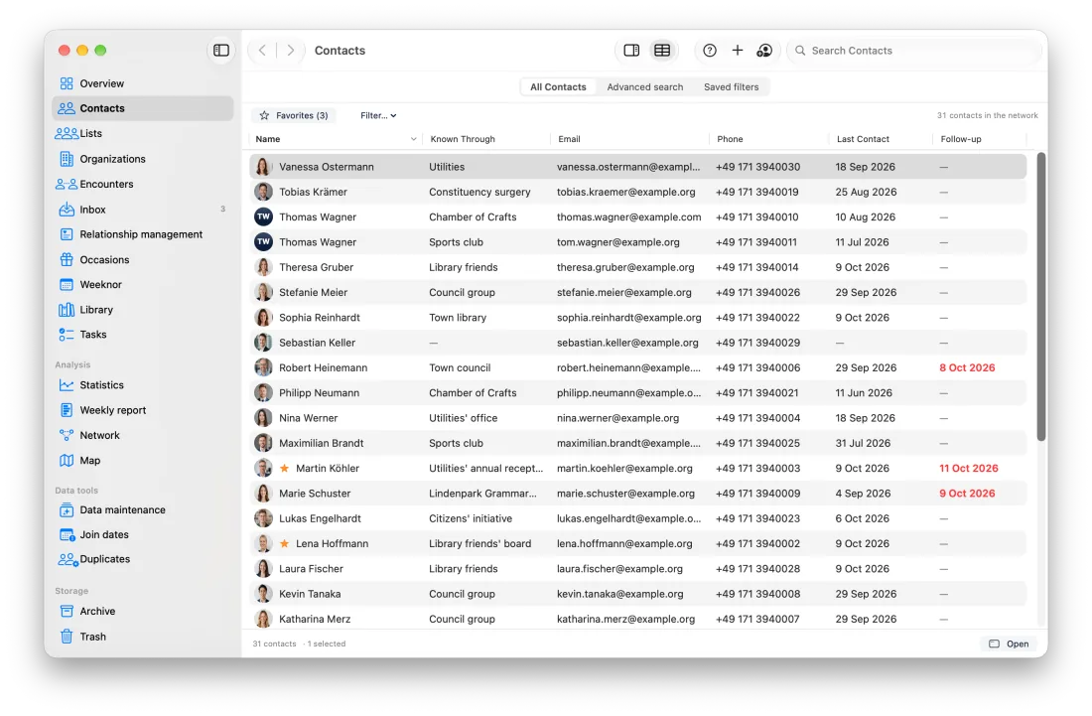Open the help question mark icon
Viewport: 1092px width, 716px height.
coord(710,50)
